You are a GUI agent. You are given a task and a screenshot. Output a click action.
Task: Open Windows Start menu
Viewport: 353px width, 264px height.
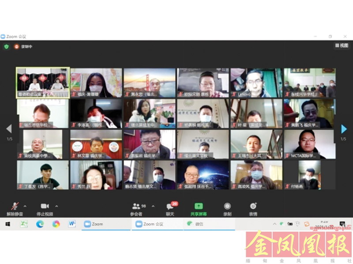tap(8, 224)
